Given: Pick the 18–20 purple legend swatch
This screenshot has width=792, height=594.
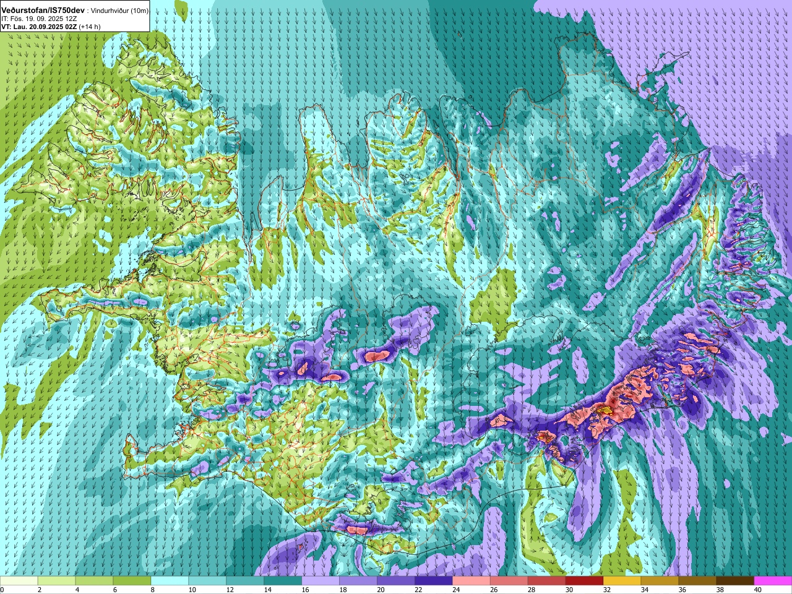Looking at the screenshot, I should tap(358, 581).
